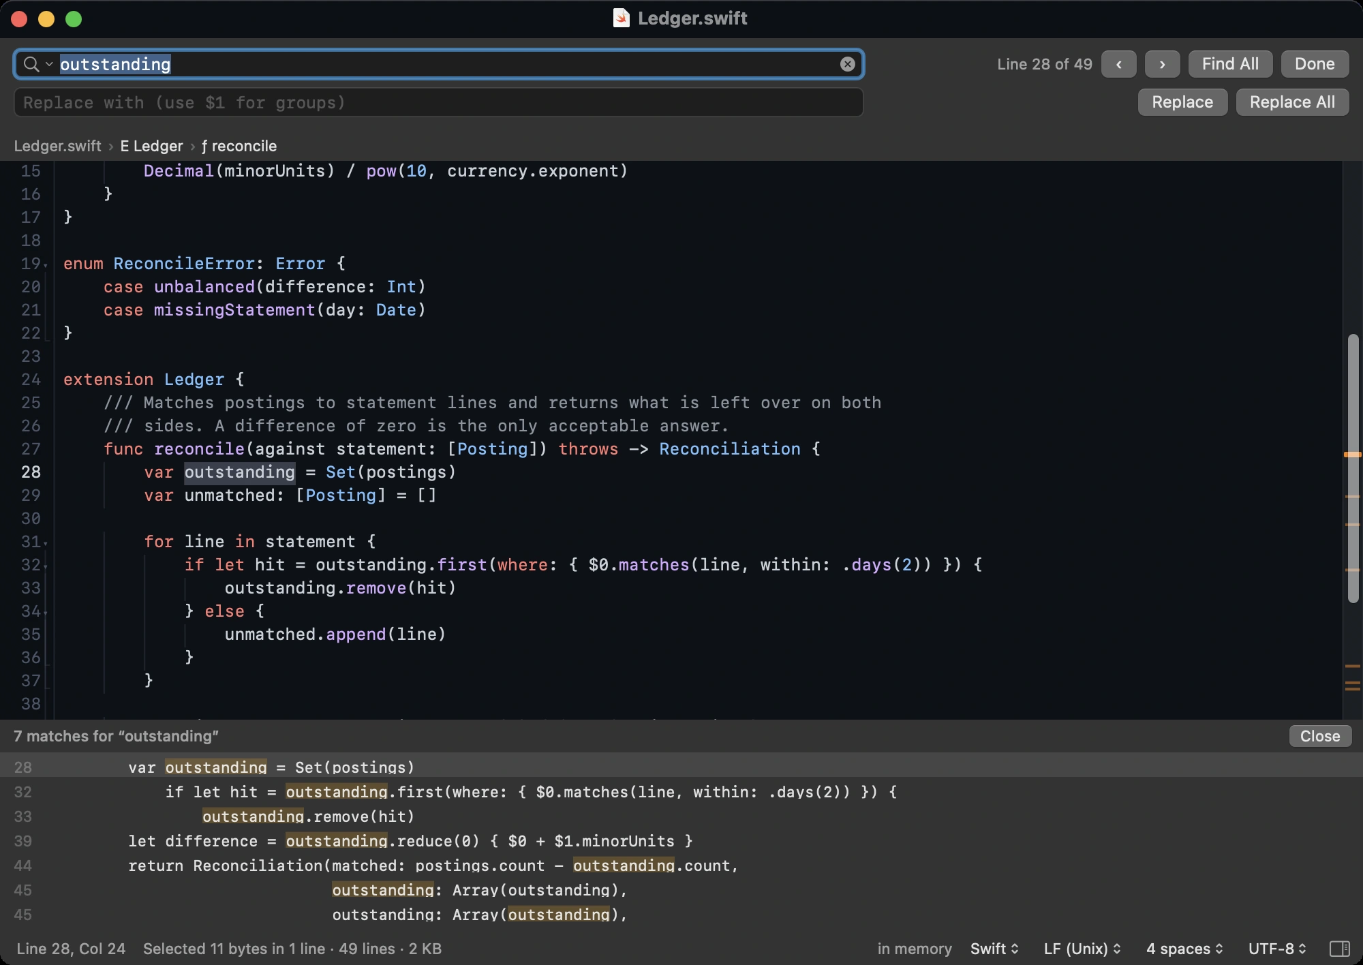
Task: Change LF (Unix) line ending setting
Action: click(1082, 949)
